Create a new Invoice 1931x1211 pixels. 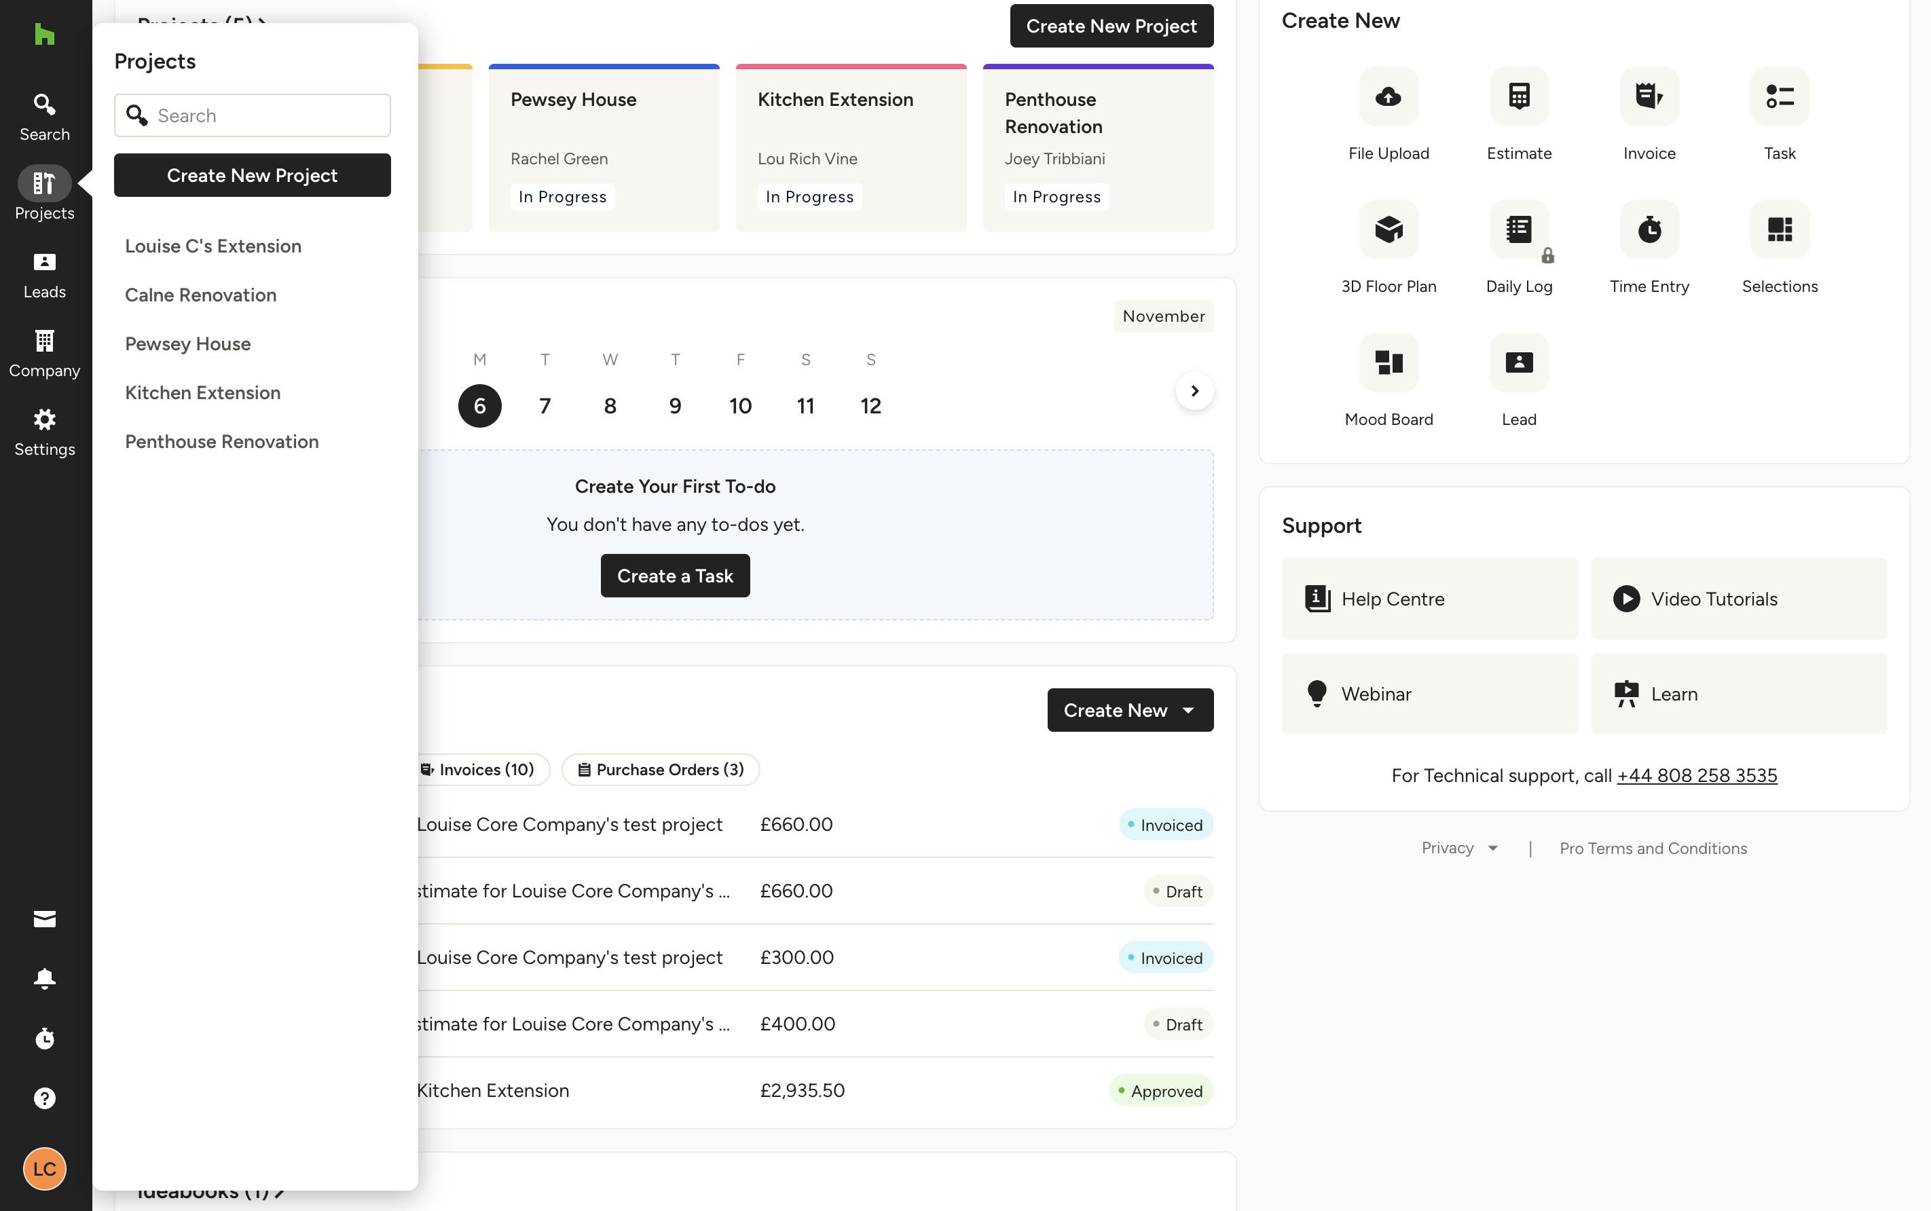(1649, 96)
